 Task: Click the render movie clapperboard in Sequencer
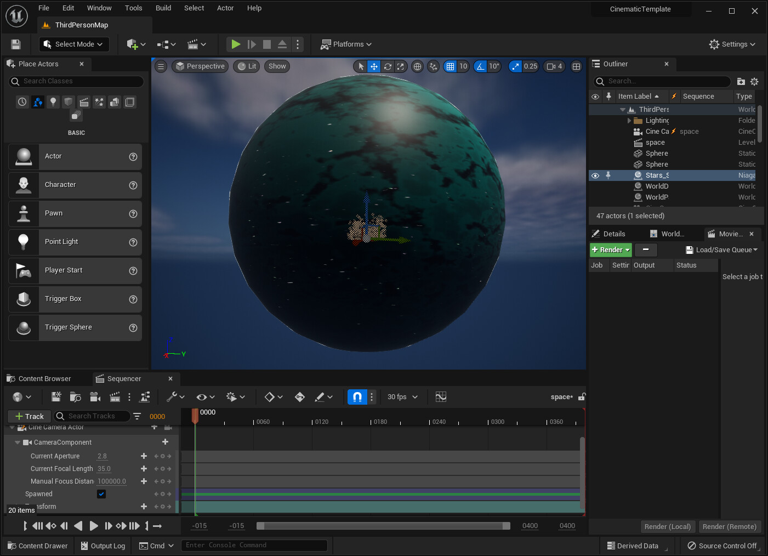[115, 397]
